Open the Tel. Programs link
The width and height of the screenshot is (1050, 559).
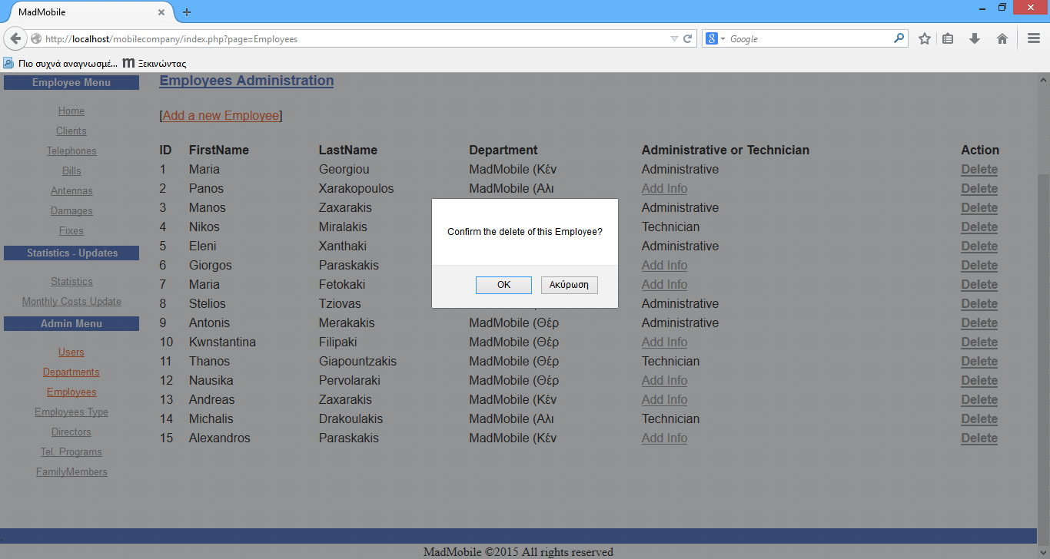tap(71, 452)
